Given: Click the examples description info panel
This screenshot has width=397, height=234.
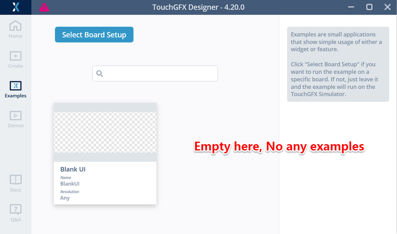Looking at the screenshot, I should (x=338, y=64).
